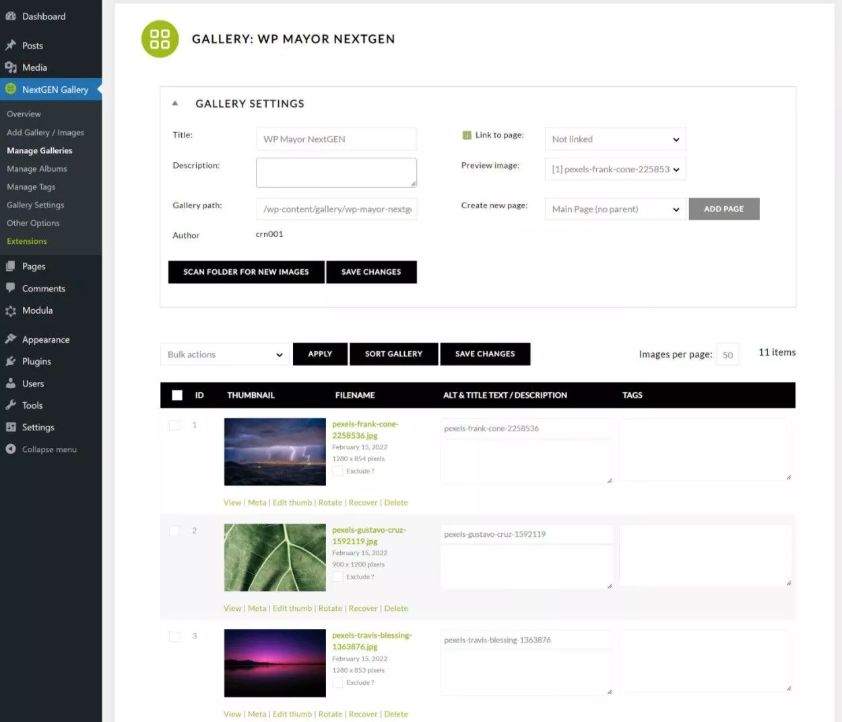Click the Comments speech bubble icon
The width and height of the screenshot is (842, 722).
11,288
